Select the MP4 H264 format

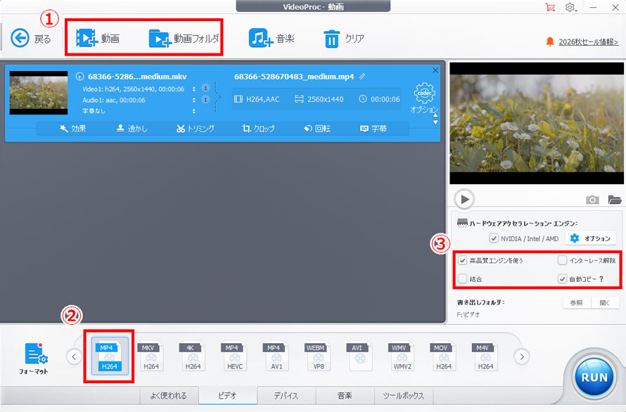click(x=110, y=356)
